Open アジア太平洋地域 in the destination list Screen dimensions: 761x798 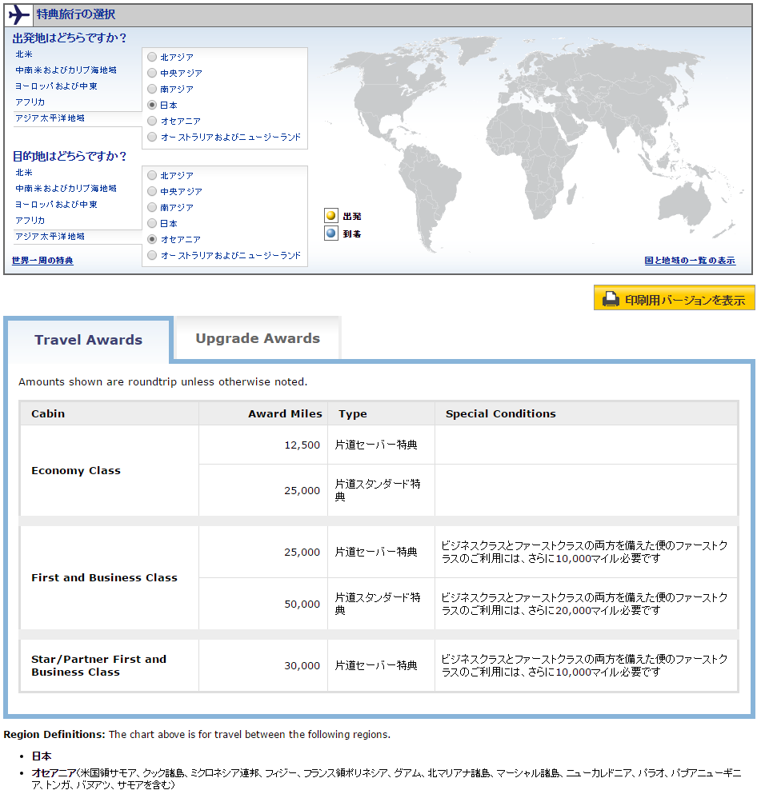(x=50, y=237)
